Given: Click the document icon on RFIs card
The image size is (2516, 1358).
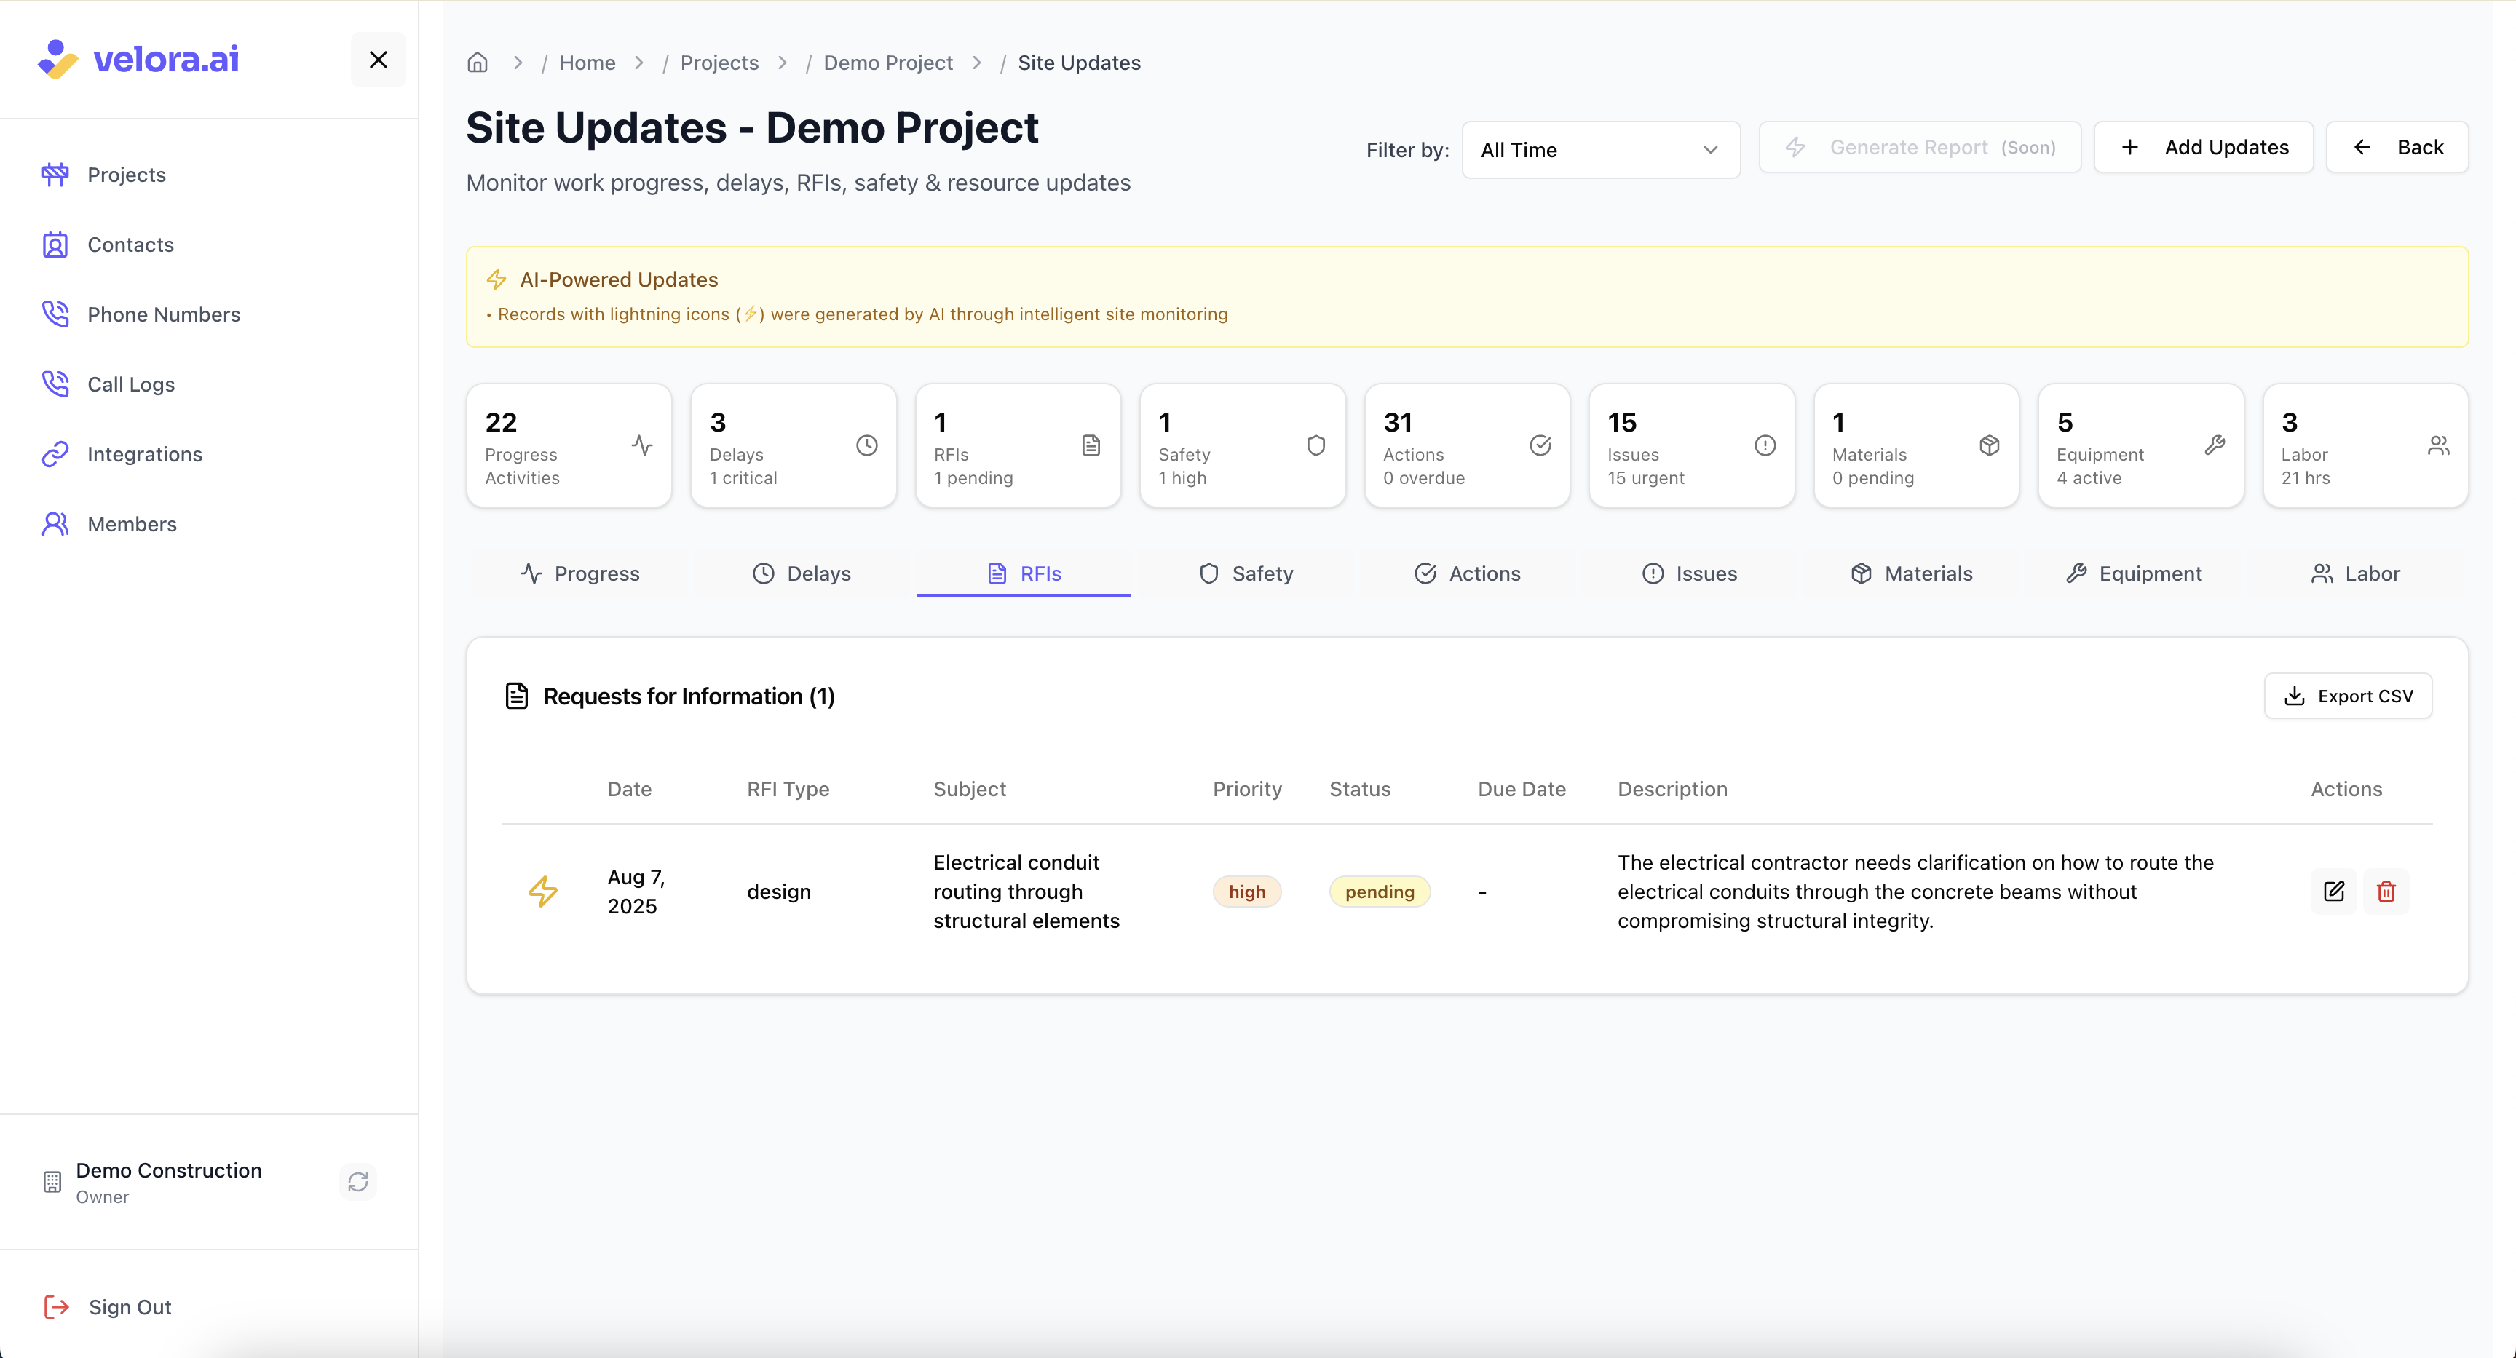Looking at the screenshot, I should tap(1091, 445).
